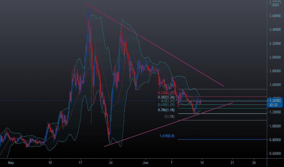The height and width of the screenshot is (167, 284).
Task: Click the 0.60000 price axis label
Action: pos(275,153)
